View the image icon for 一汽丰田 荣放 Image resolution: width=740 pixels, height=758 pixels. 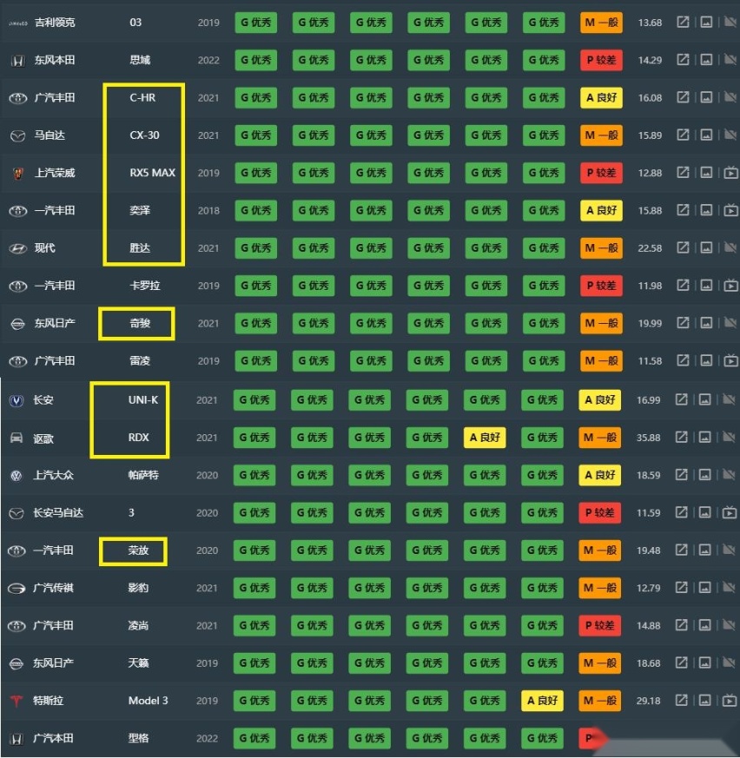pyautogui.click(x=704, y=550)
